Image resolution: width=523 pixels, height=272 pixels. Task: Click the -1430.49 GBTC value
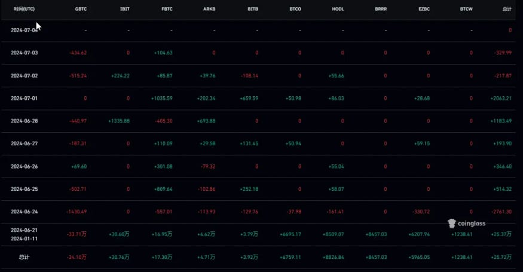tap(76, 212)
